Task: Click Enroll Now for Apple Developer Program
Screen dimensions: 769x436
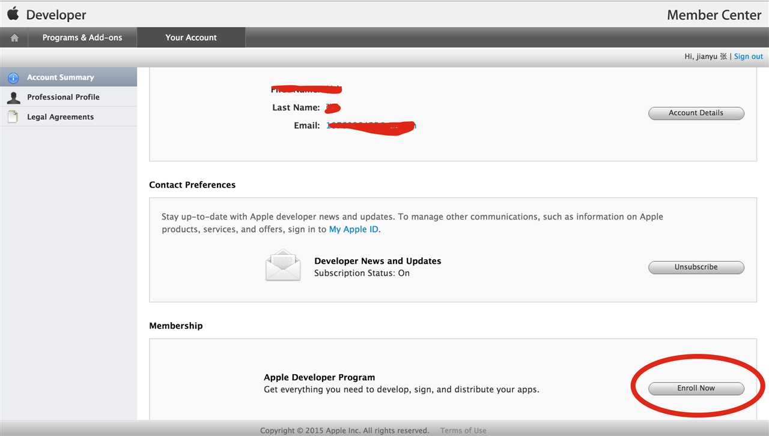Action: tap(696, 388)
